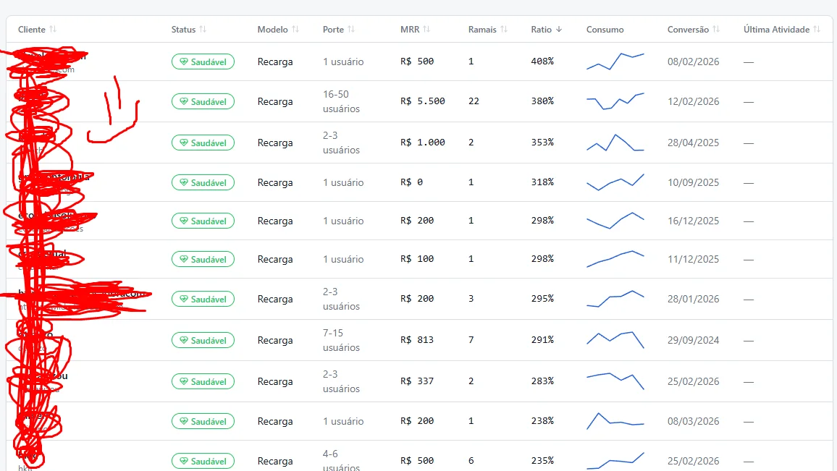The width and height of the screenshot is (837, 471).
Task: Select Recarga in the 291% ratio row
Action: [x=275, y=340]
